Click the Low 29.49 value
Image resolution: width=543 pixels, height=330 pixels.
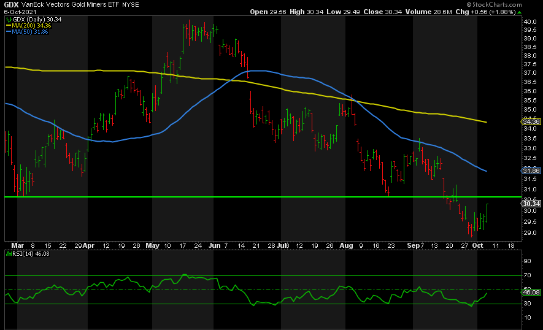(343, 12)
